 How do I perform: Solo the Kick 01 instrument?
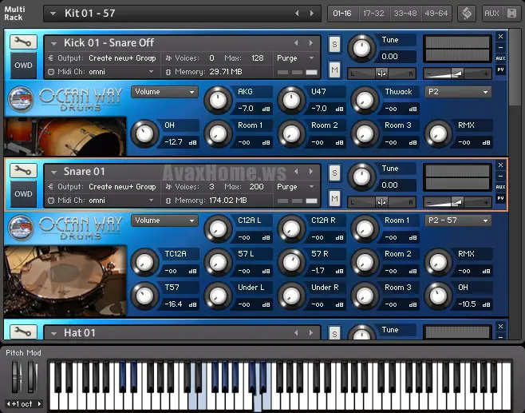click(334, 44)
